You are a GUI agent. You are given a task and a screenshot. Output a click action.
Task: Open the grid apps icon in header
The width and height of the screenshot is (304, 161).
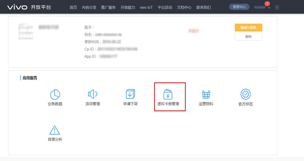[277, 8]
